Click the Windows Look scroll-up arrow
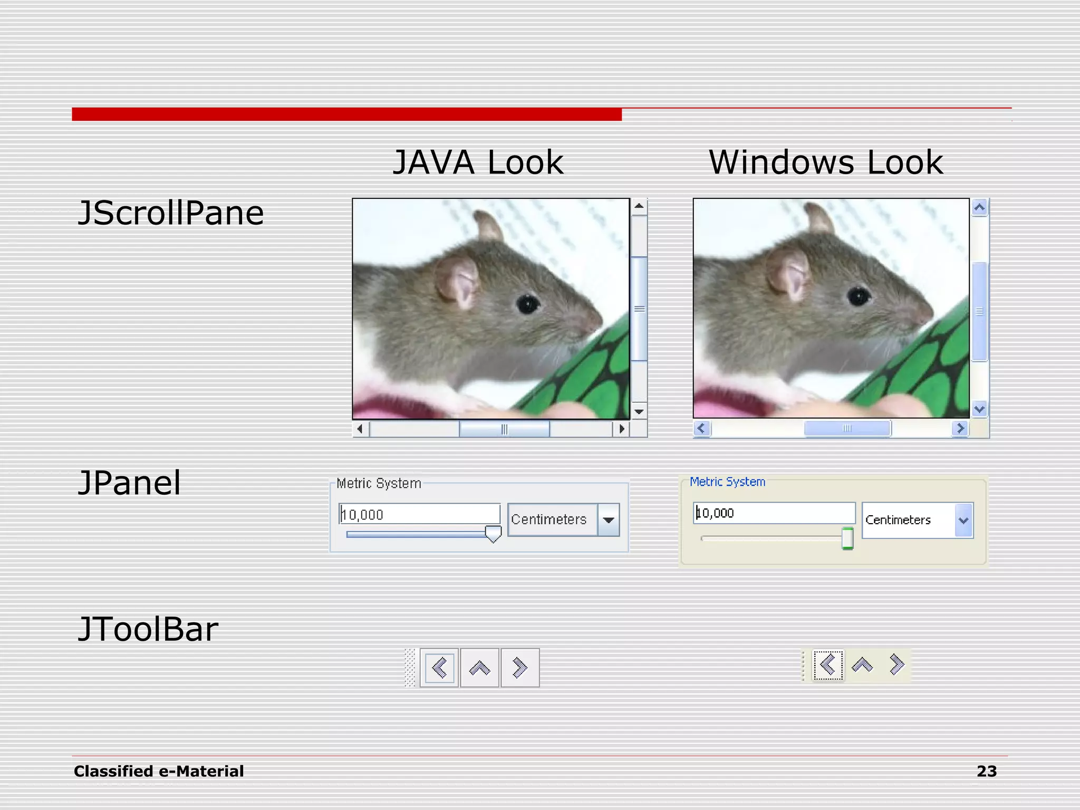This screenshot has height=810, width=1080. pos(980,207)
